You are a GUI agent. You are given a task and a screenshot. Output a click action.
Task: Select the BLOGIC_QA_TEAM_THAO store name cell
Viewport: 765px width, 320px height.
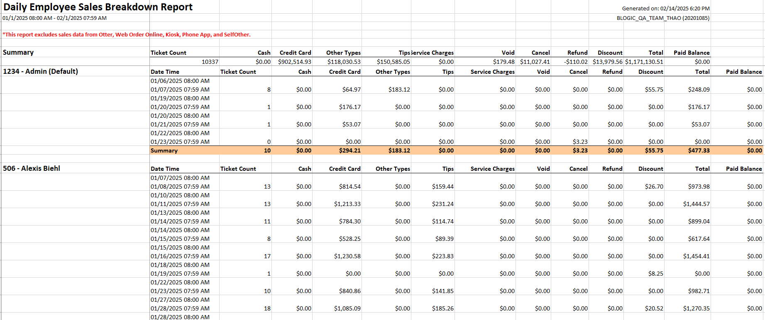click(x=662, y=18)
